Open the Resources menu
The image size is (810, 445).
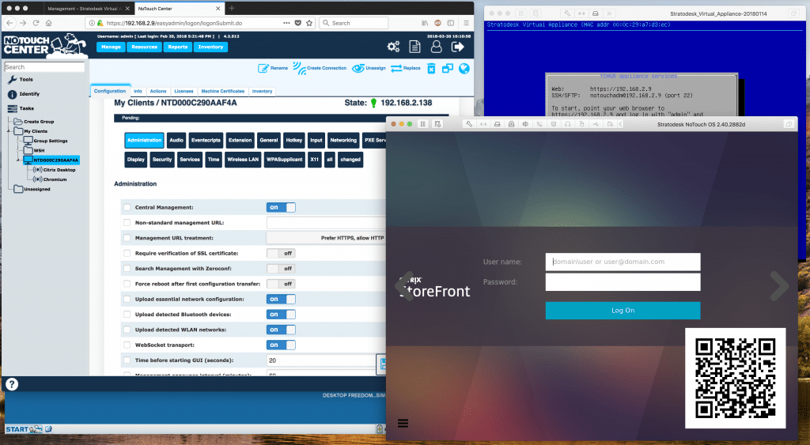pyautogui.click(x=144, y=47)
